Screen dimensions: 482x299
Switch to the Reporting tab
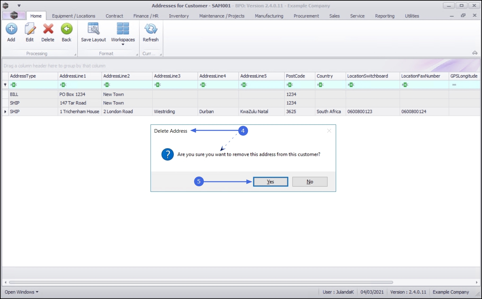[385, 16]
